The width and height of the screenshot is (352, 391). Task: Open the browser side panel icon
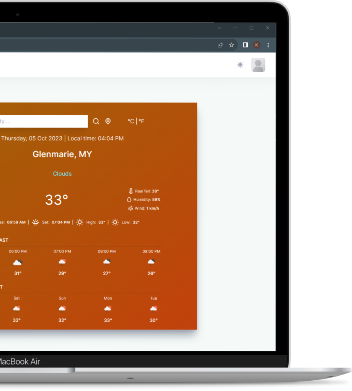245,45
